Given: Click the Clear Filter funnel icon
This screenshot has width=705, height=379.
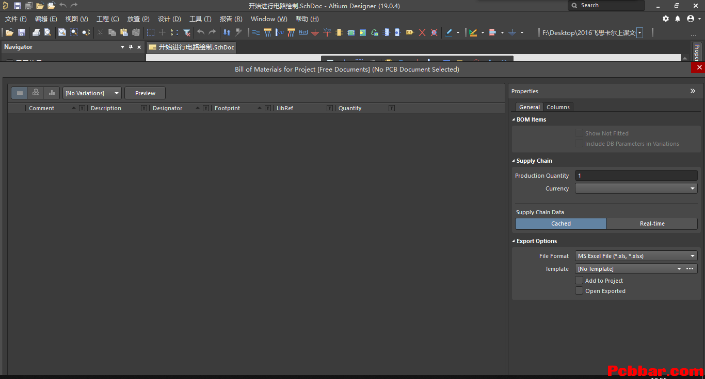Looking at the screenshot, I should (187, 32).
